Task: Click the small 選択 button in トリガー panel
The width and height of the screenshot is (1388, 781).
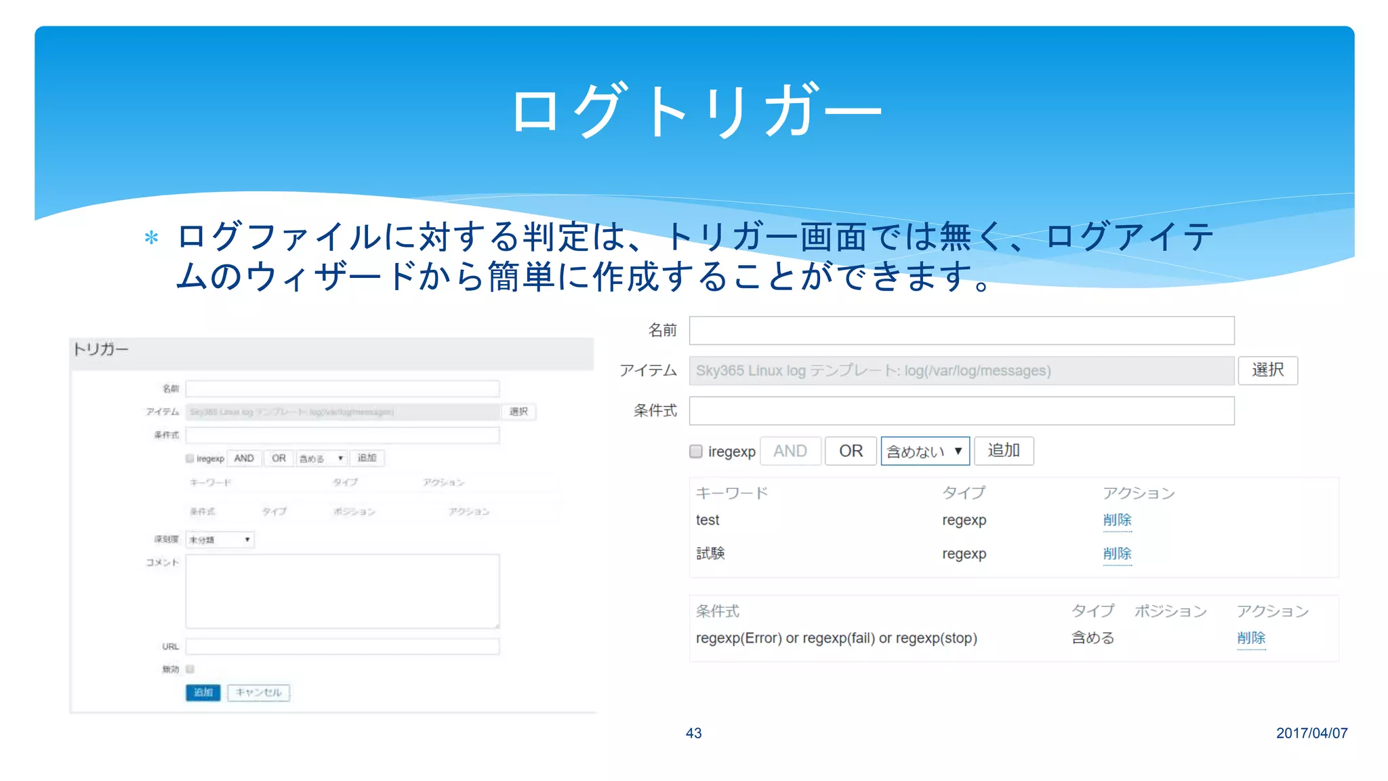Action: click(518, 412)
